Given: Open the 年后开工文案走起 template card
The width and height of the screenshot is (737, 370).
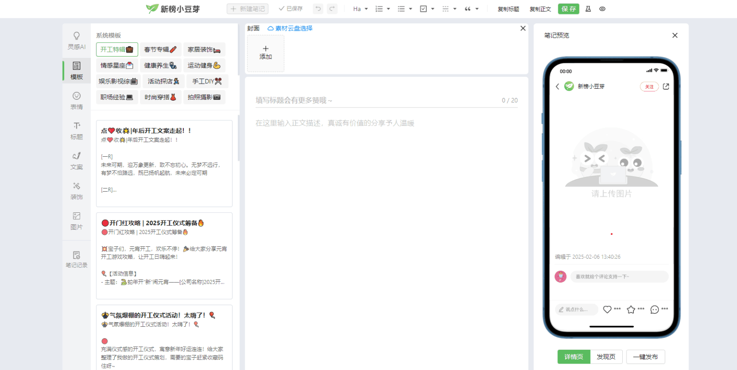Looking at the screenshot, I should [164, 164].
